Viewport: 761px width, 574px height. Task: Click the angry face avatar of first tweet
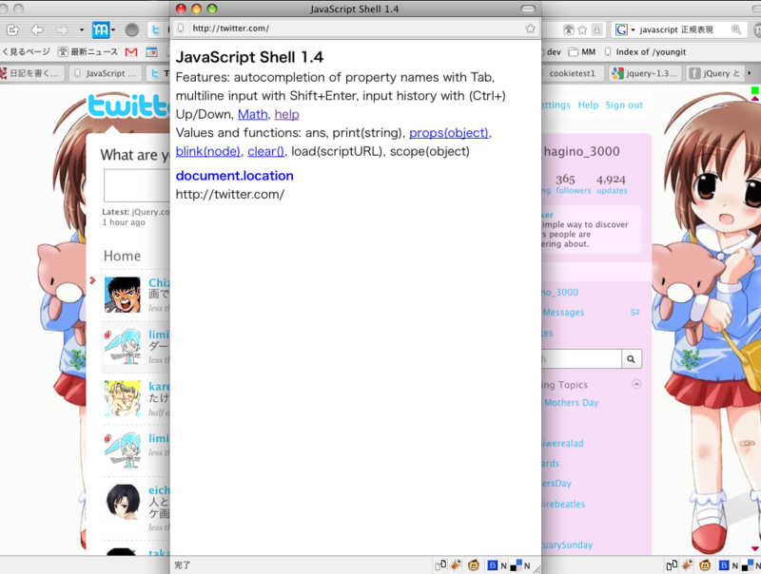click(123, 295)
